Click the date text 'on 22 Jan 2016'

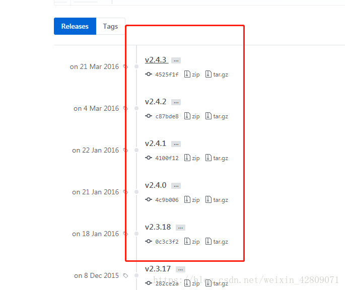click(96, 150)
